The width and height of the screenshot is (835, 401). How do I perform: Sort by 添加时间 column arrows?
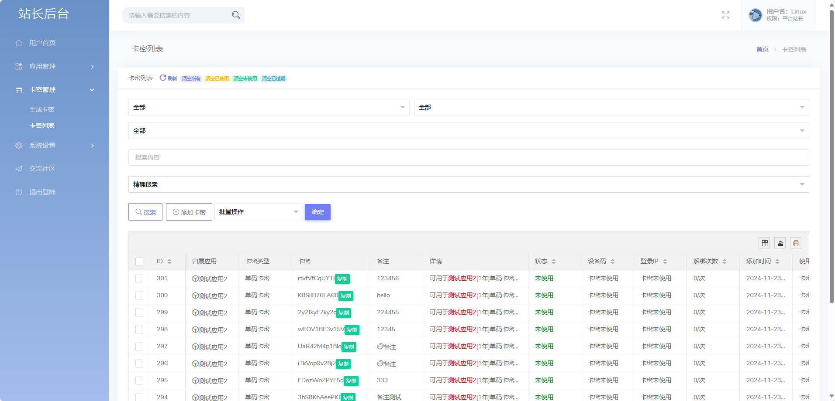point(777,262)
